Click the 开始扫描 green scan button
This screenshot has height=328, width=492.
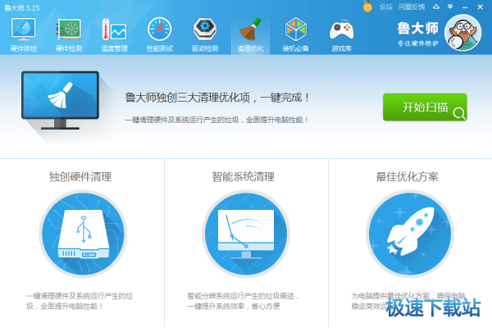(425, 107)
